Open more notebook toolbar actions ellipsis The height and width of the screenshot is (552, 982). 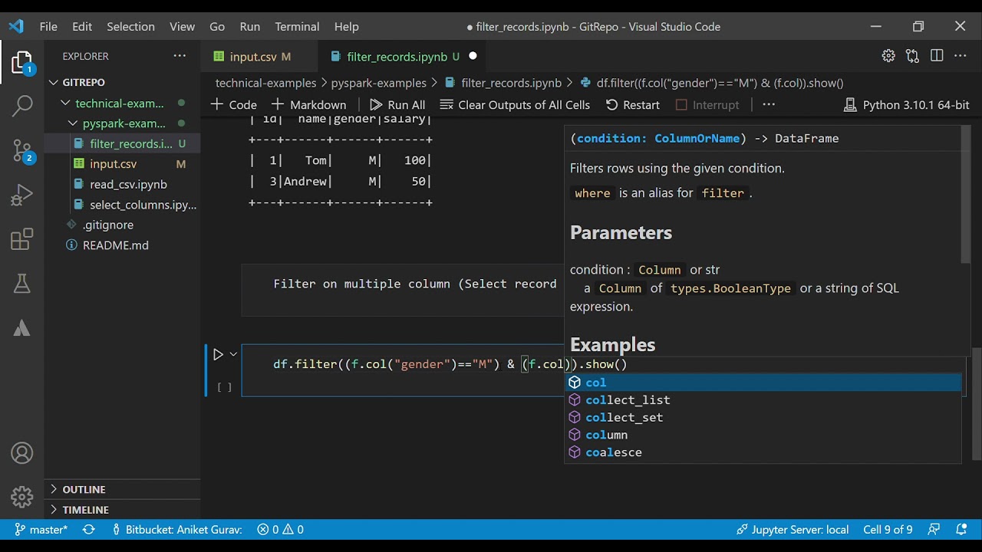pyautogui.click(x=769, y=104)
